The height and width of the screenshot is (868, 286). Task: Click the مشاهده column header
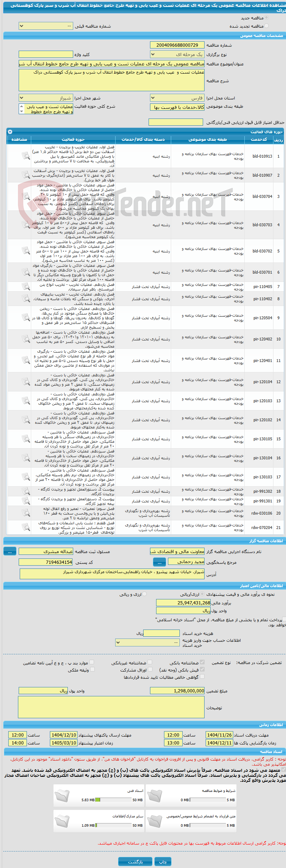[x=19, y=139]
